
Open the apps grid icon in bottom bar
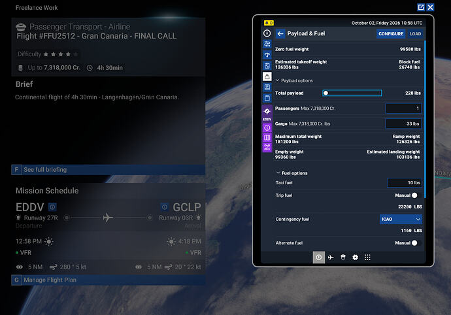pos(367,257)
